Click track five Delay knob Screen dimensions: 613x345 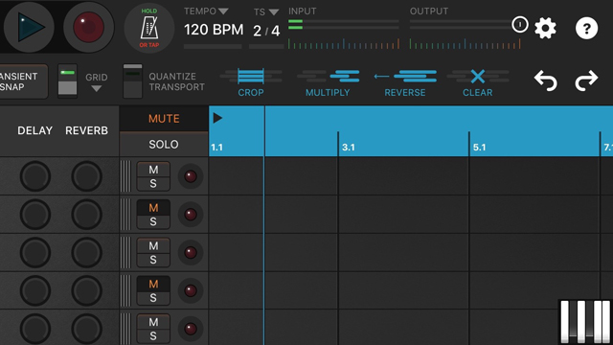click(x=35, y=329)
